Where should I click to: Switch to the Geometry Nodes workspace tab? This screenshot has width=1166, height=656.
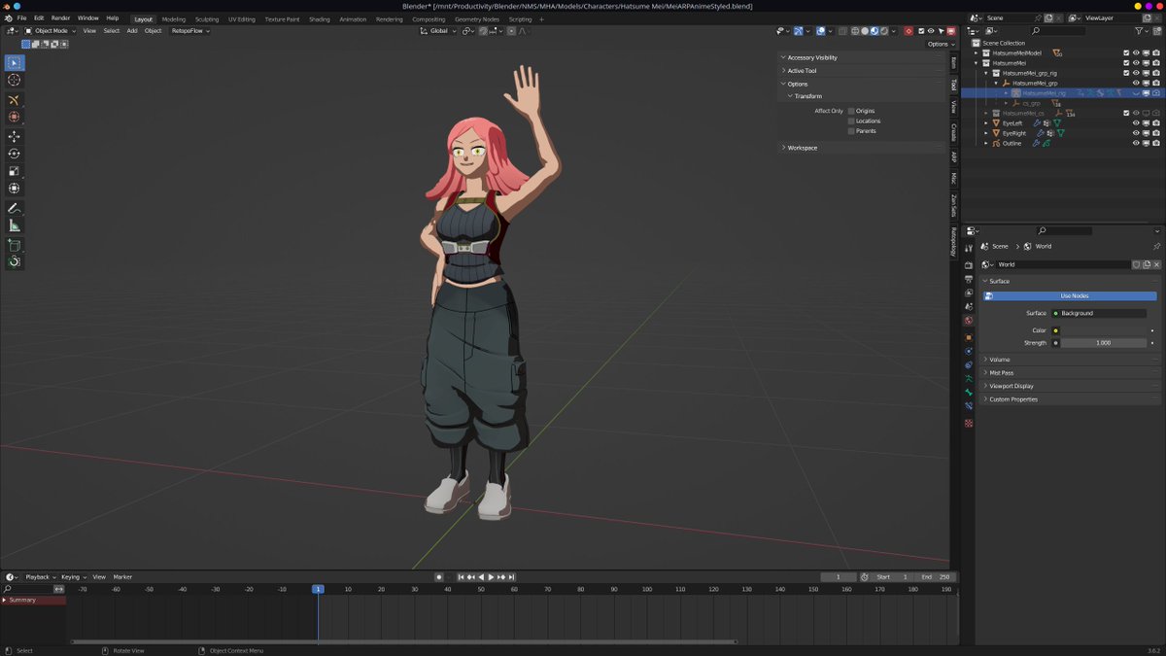pyautogui.click(x=476, y=19)
